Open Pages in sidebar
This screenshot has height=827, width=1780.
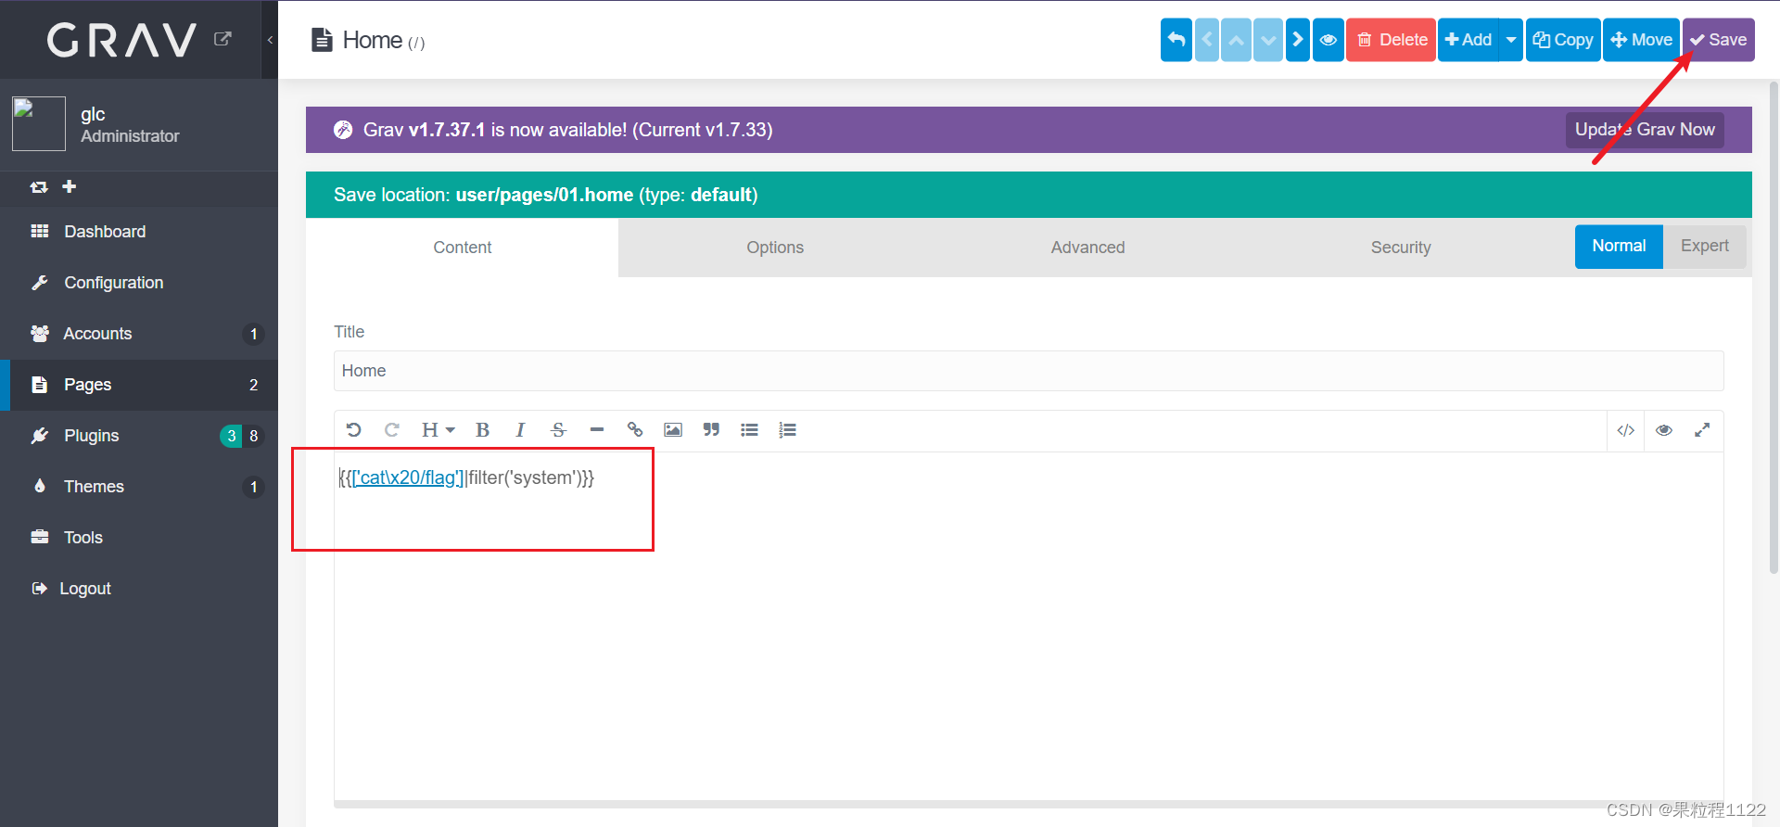(139, 385)
